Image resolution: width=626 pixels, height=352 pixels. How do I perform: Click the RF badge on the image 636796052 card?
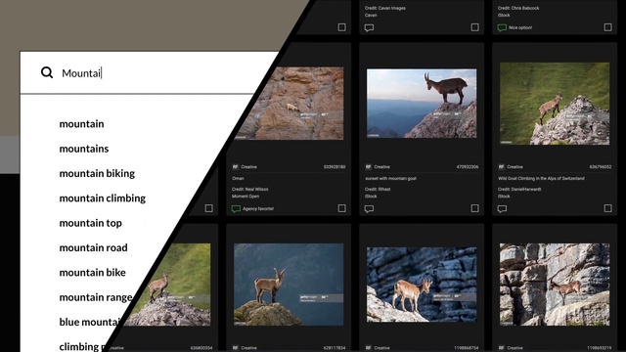[x=501, y=167]
